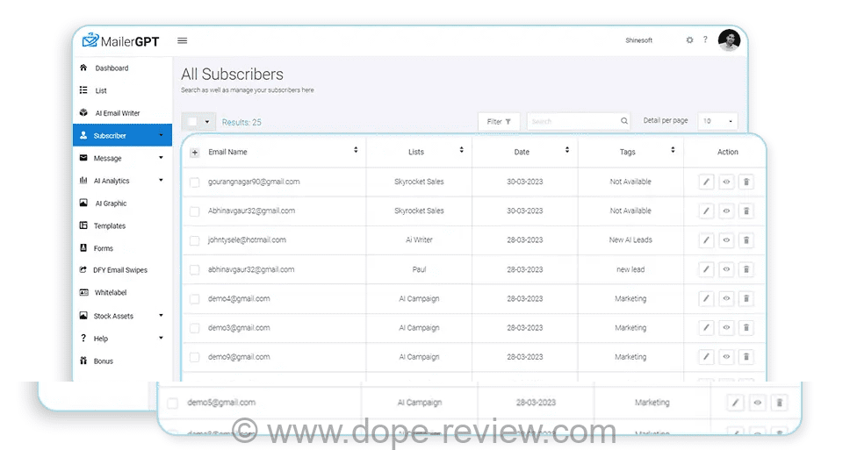Click the search magnifier icon
The height and width of the screenshot is (450, 850).
pos(624,122)
